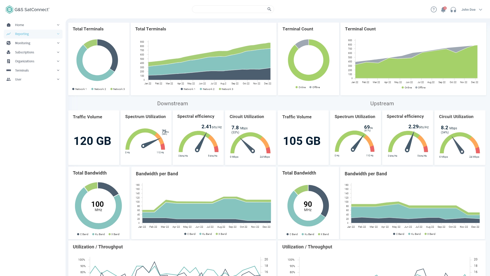Toggle Ku Band legend under downstream Bandwidth per Band

205,234
